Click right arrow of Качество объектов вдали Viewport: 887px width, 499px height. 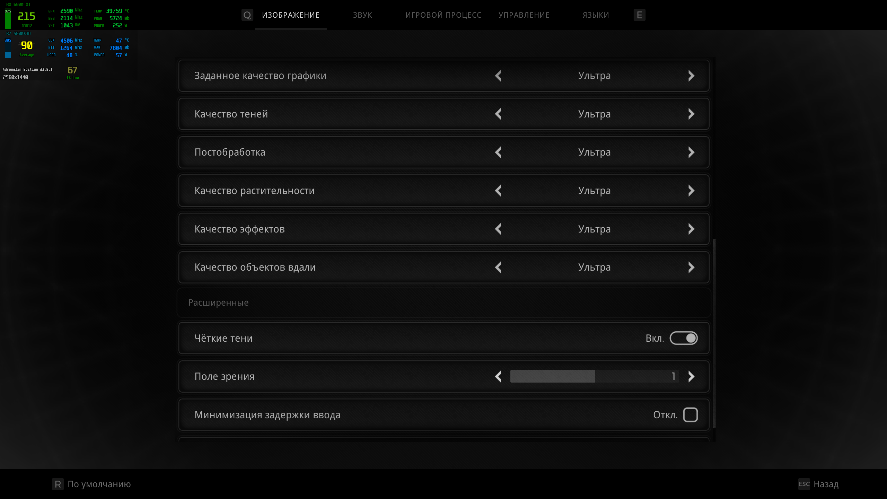691,267
